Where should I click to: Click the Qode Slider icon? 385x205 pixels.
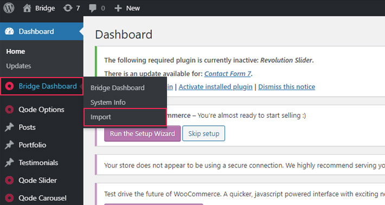(x=10, y=180)
